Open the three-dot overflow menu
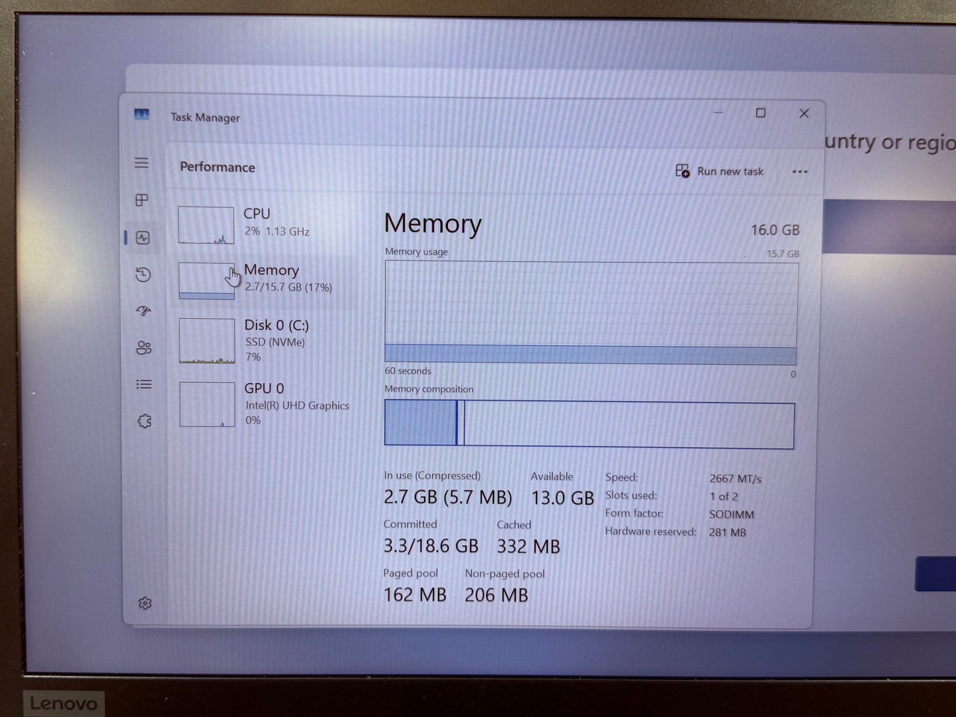This screenshot has height=717, width=956. coord(800,171)
